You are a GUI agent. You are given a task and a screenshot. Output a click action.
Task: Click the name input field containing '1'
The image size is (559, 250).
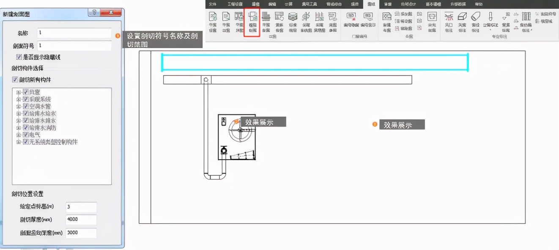pos(74,33)
